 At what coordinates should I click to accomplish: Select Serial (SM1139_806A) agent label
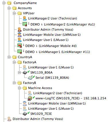pyautogui.click(x=52, y=78)
